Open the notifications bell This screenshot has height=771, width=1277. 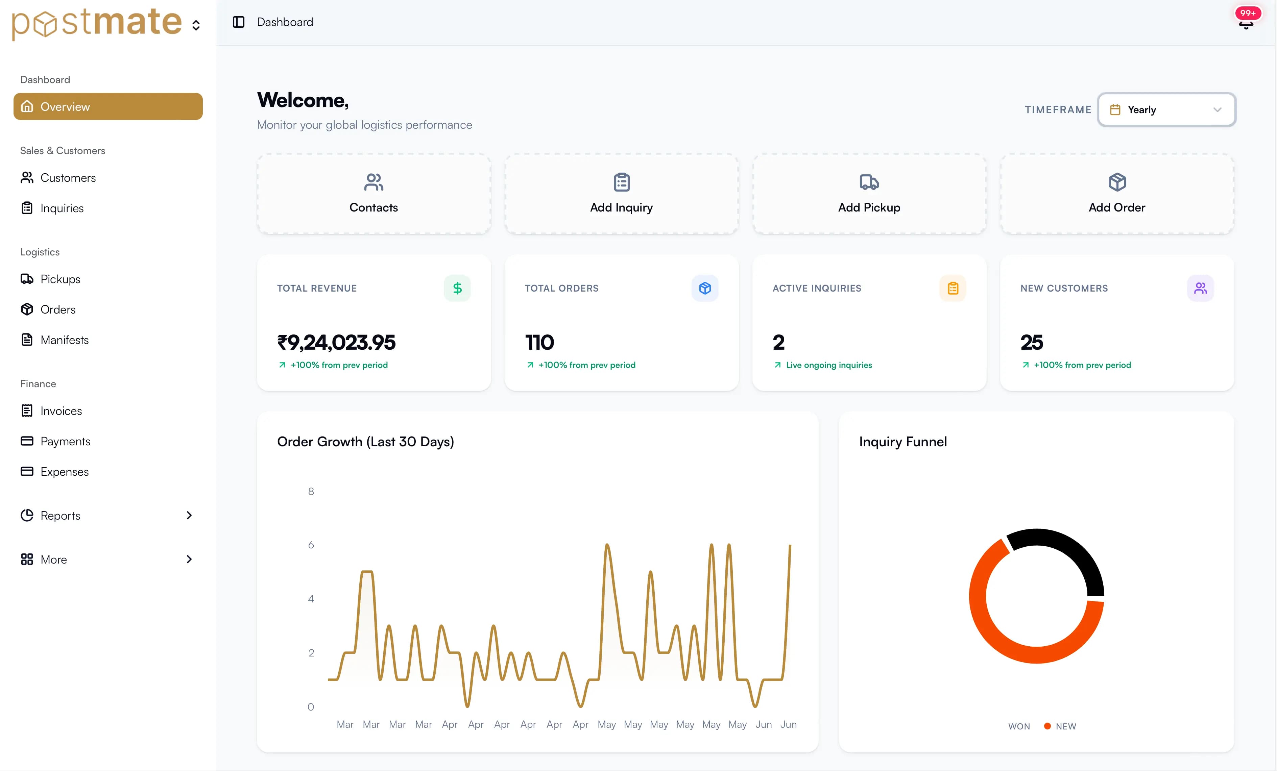coord(1246,24)
